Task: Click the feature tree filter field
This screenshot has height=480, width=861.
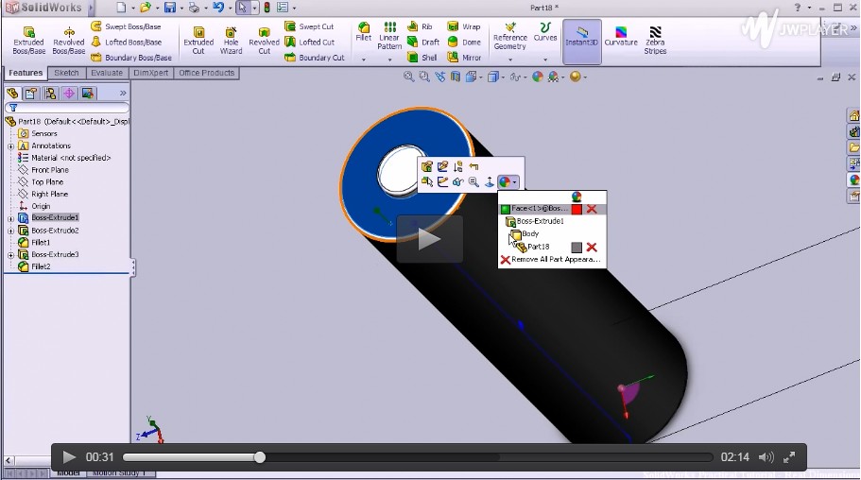Action: pyautogui.click(x=67, y=108)
